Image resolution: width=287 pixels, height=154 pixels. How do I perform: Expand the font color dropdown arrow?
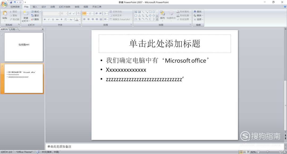[x=80, y=19]
